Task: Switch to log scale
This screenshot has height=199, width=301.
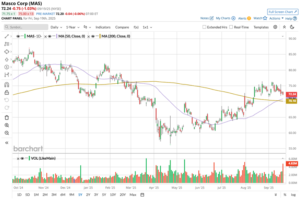Action: coord(293,195)
